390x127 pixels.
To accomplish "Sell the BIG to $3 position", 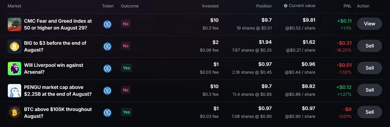I will point(370,46).
